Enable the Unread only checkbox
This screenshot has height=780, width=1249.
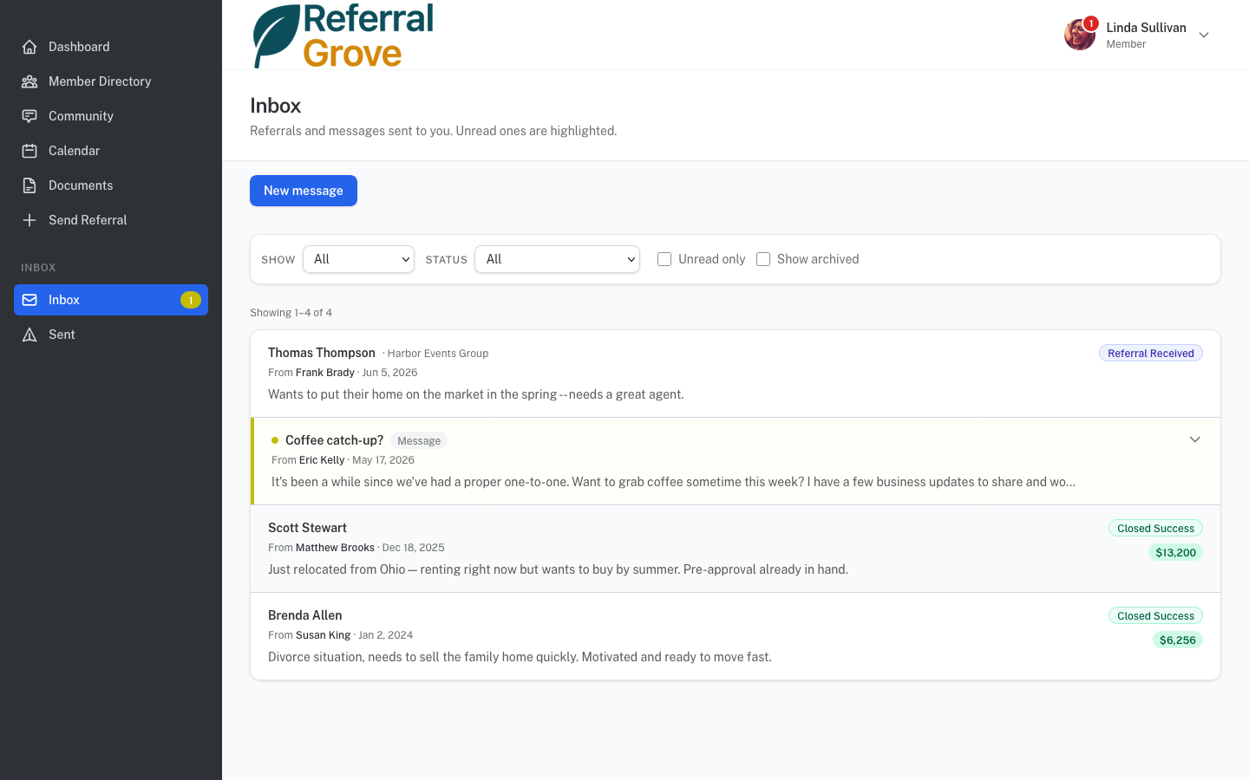pos(664,259)
